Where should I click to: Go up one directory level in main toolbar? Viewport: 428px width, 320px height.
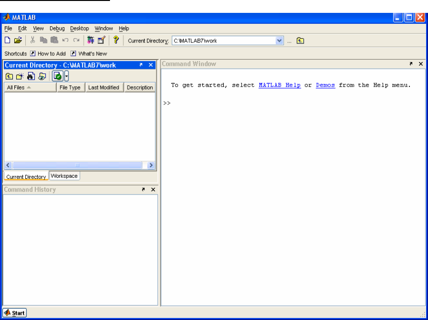tap(300, 41)
